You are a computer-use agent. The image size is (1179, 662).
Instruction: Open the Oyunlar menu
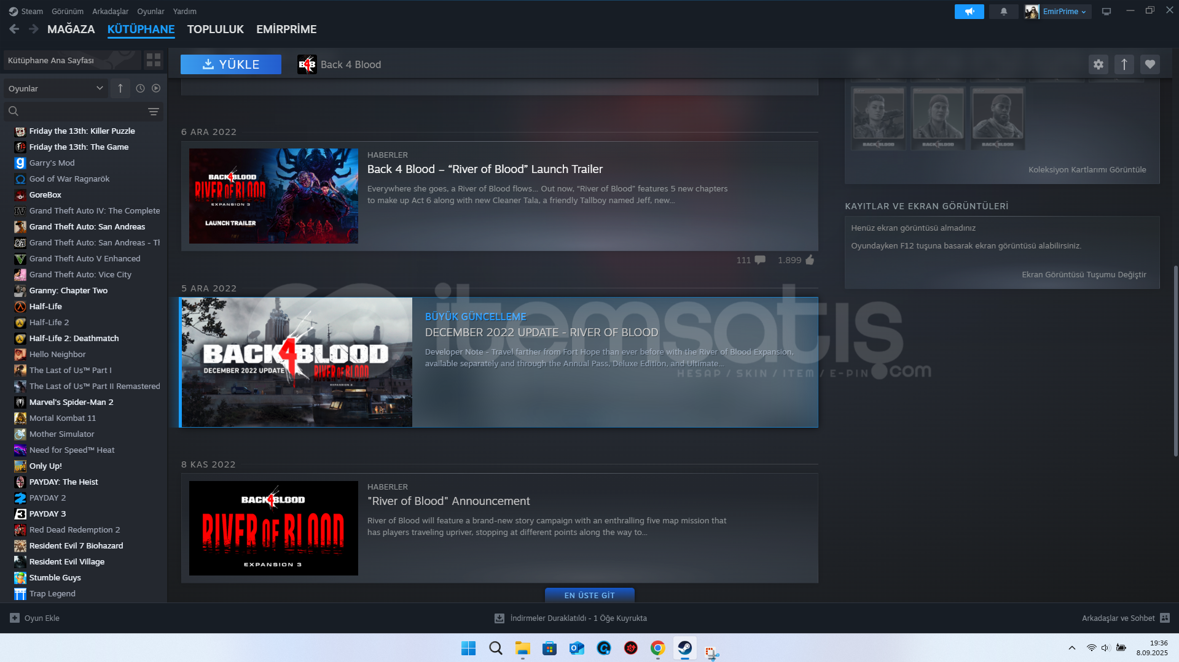tap(151, 11)
